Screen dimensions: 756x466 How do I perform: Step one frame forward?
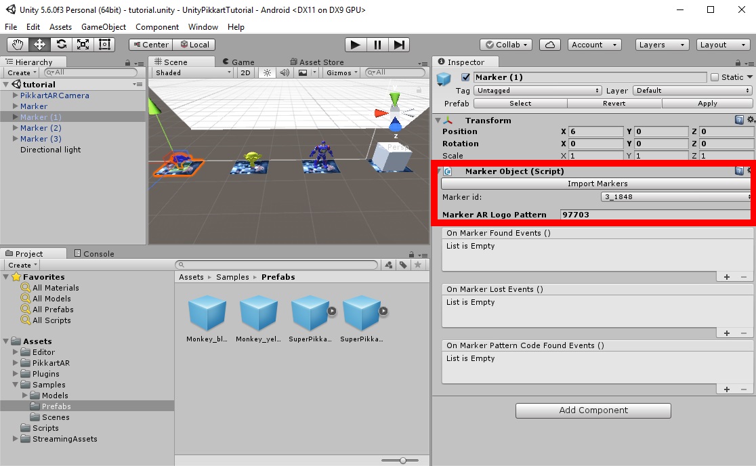point(399,45)
